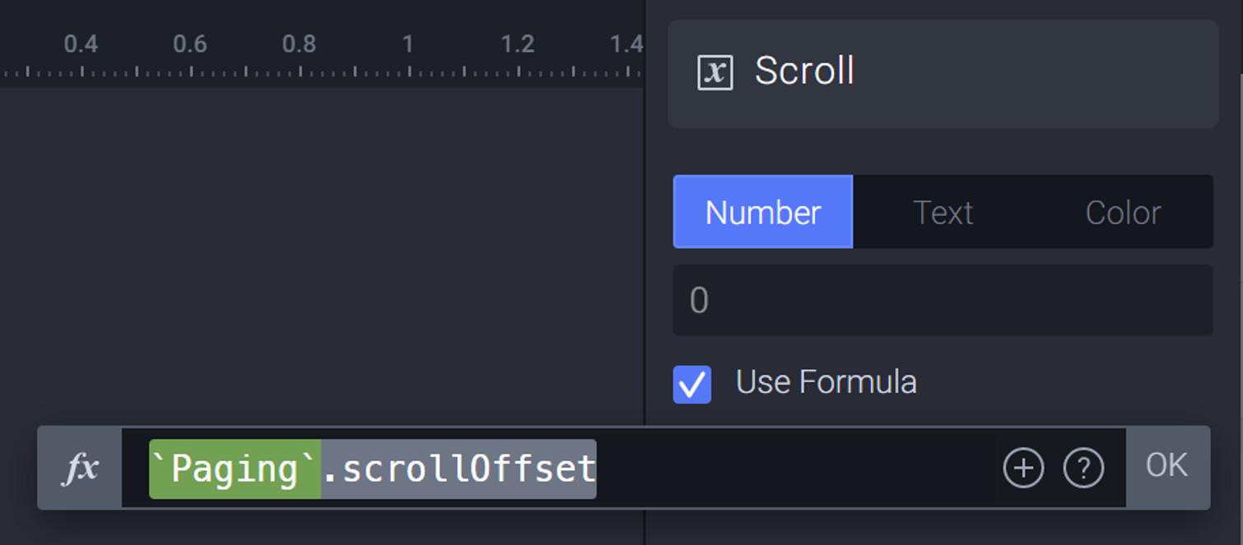
Task: Click the fx formula icon
Action: [x=81, y=468]
